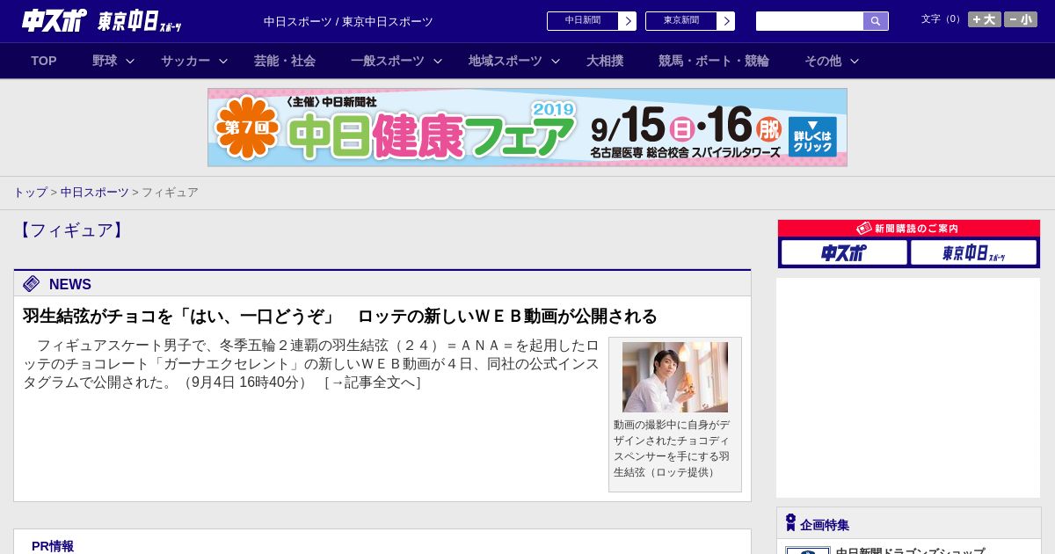
Task: Click 東京中日スポーツ subscription banner button
Action: (x=973, y=253)
